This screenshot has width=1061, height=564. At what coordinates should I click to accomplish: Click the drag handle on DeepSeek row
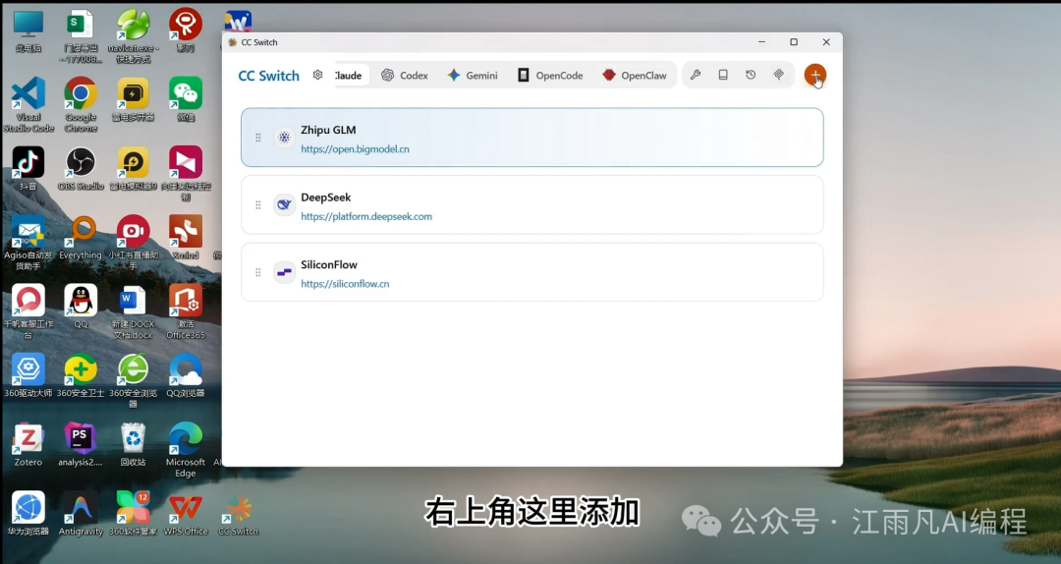pos(257,204)
